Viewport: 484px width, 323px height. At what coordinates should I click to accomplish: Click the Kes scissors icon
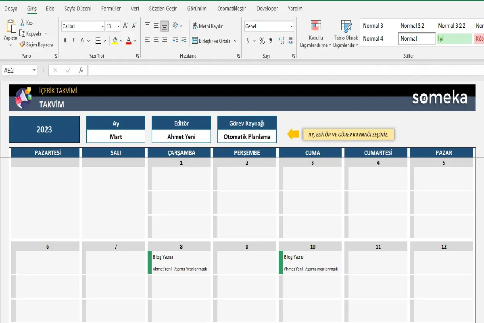click(23, 23)
